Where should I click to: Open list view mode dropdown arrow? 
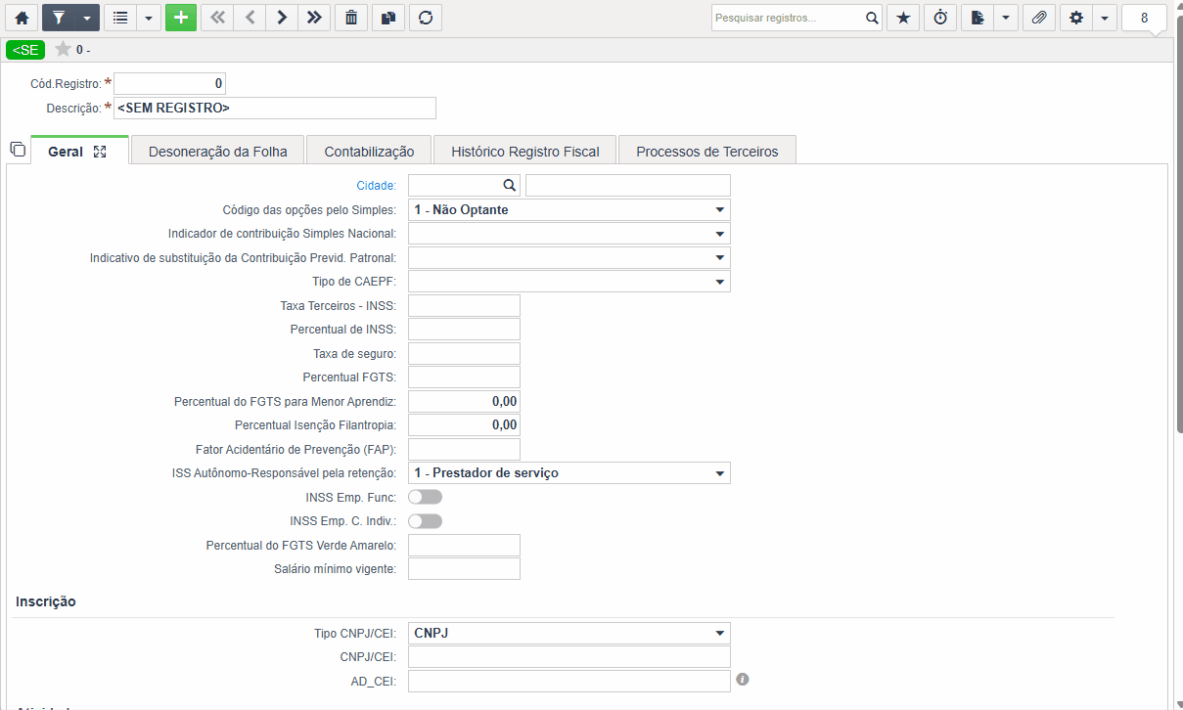tap(149, 18)
